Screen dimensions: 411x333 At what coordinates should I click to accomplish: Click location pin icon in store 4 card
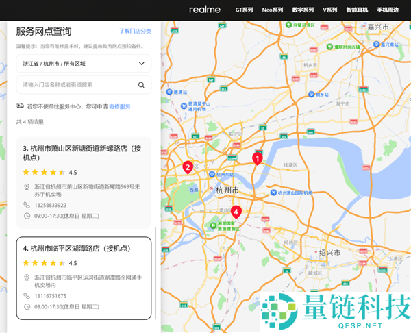click(27, 277)
